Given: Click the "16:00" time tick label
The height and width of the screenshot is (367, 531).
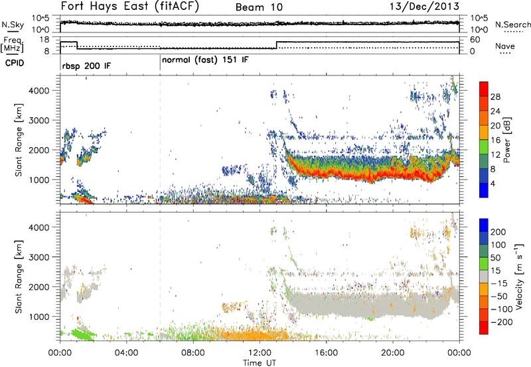Looking at the screenshot, I should [x=326, y=353].
